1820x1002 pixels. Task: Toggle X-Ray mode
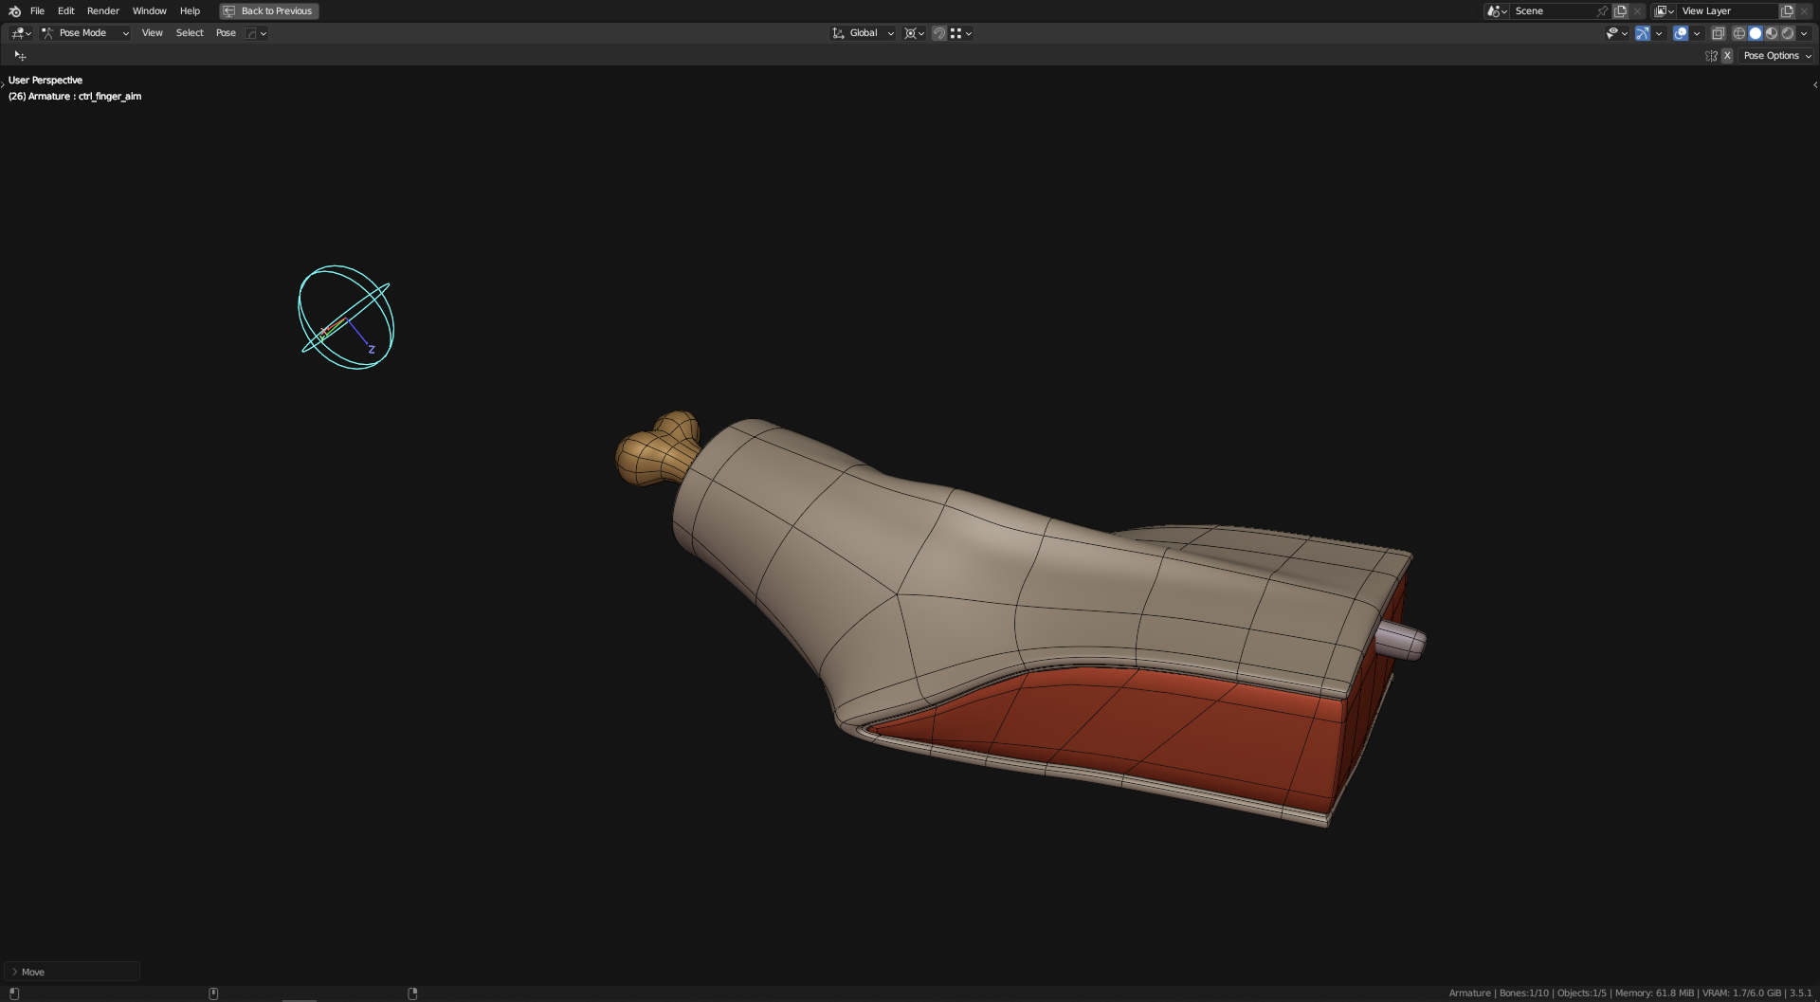1718,33
